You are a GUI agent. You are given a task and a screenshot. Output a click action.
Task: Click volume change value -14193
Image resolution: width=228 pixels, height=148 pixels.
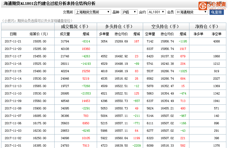(x=86, y=64)
